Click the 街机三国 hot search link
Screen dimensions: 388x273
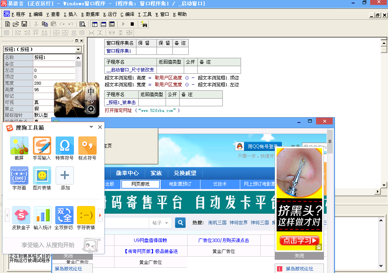point(217,223)
